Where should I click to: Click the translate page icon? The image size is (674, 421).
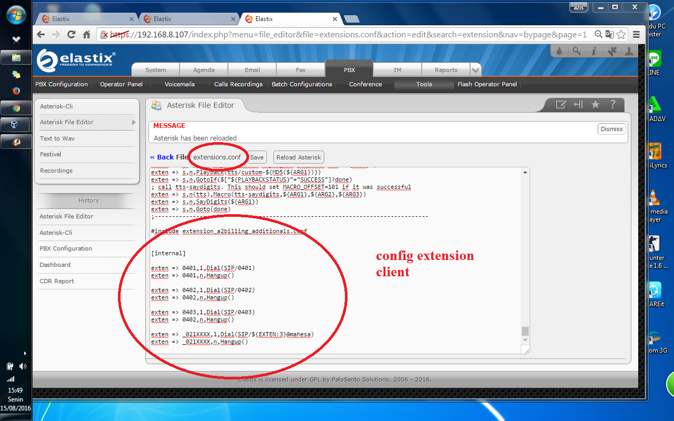610,34
